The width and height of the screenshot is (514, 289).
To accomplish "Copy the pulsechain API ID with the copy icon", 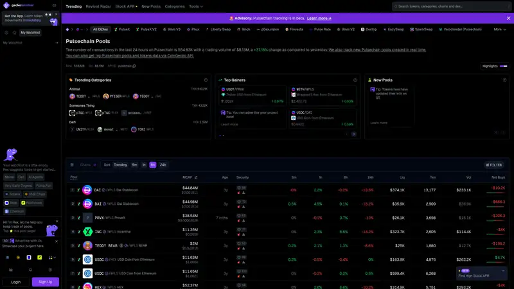I will pos(134,66).
